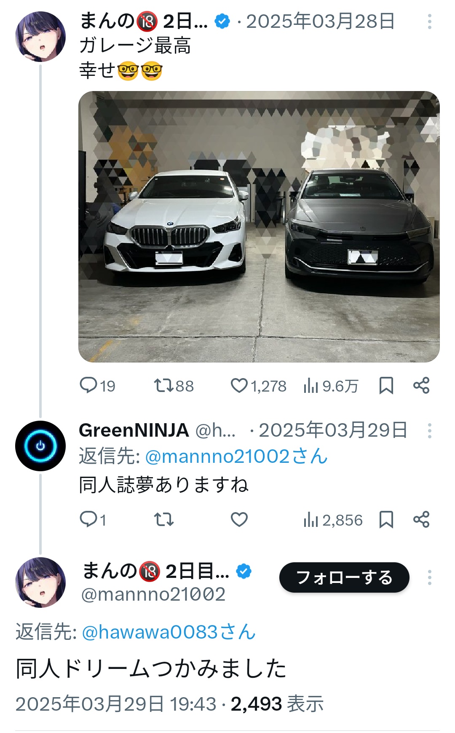The width and height of the screenshot is (455, 733).
Task: Retweet the garage photo tweet
Action: coord(174,386)
